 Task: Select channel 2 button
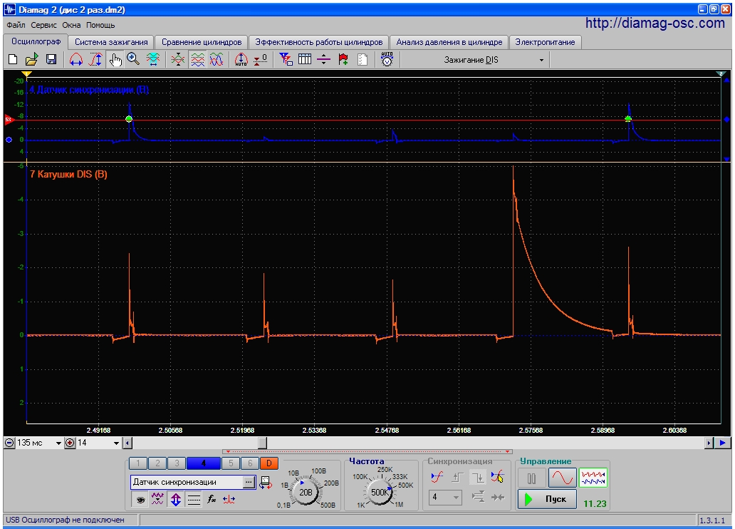pos(157,463)
